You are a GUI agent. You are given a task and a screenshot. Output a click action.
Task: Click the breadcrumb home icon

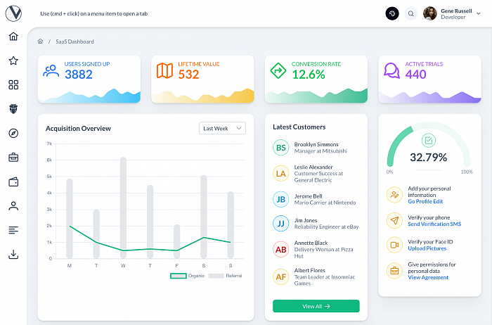(x=40, y=42)
